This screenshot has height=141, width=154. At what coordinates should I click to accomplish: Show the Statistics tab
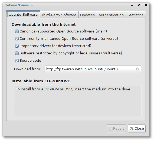[x=135, y=15]
